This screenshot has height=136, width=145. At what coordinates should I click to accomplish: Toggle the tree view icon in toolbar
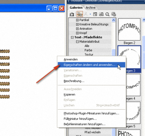tap(80, 14)
